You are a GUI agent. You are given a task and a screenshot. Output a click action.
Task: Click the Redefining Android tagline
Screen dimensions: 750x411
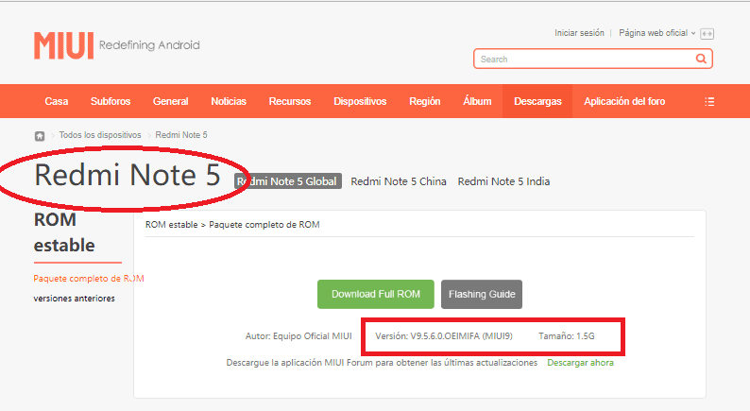149,45
